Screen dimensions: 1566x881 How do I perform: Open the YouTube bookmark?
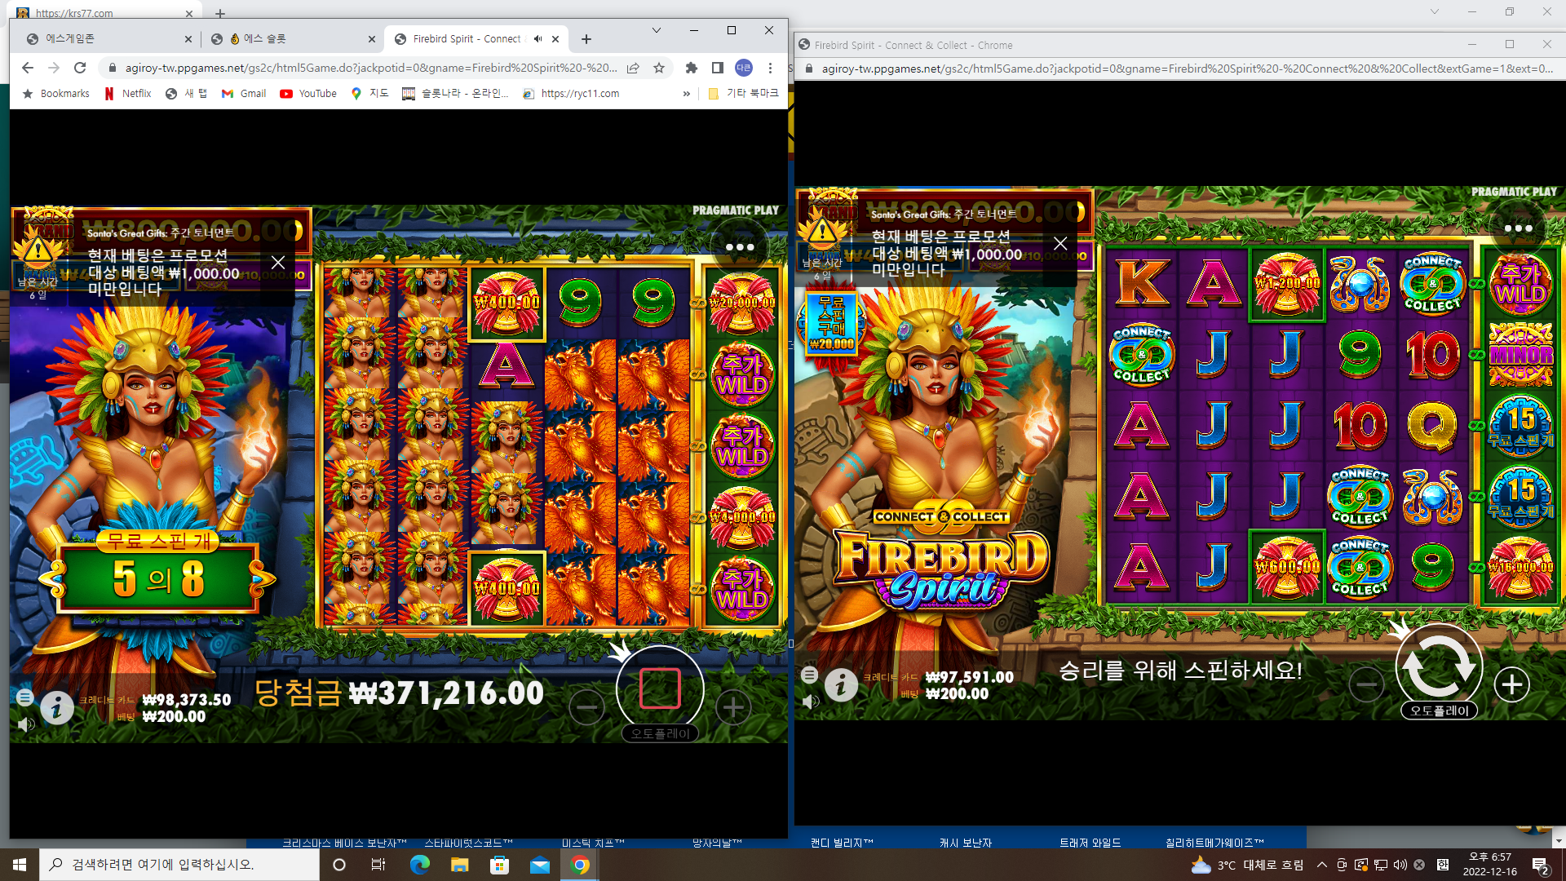point(308,94)
